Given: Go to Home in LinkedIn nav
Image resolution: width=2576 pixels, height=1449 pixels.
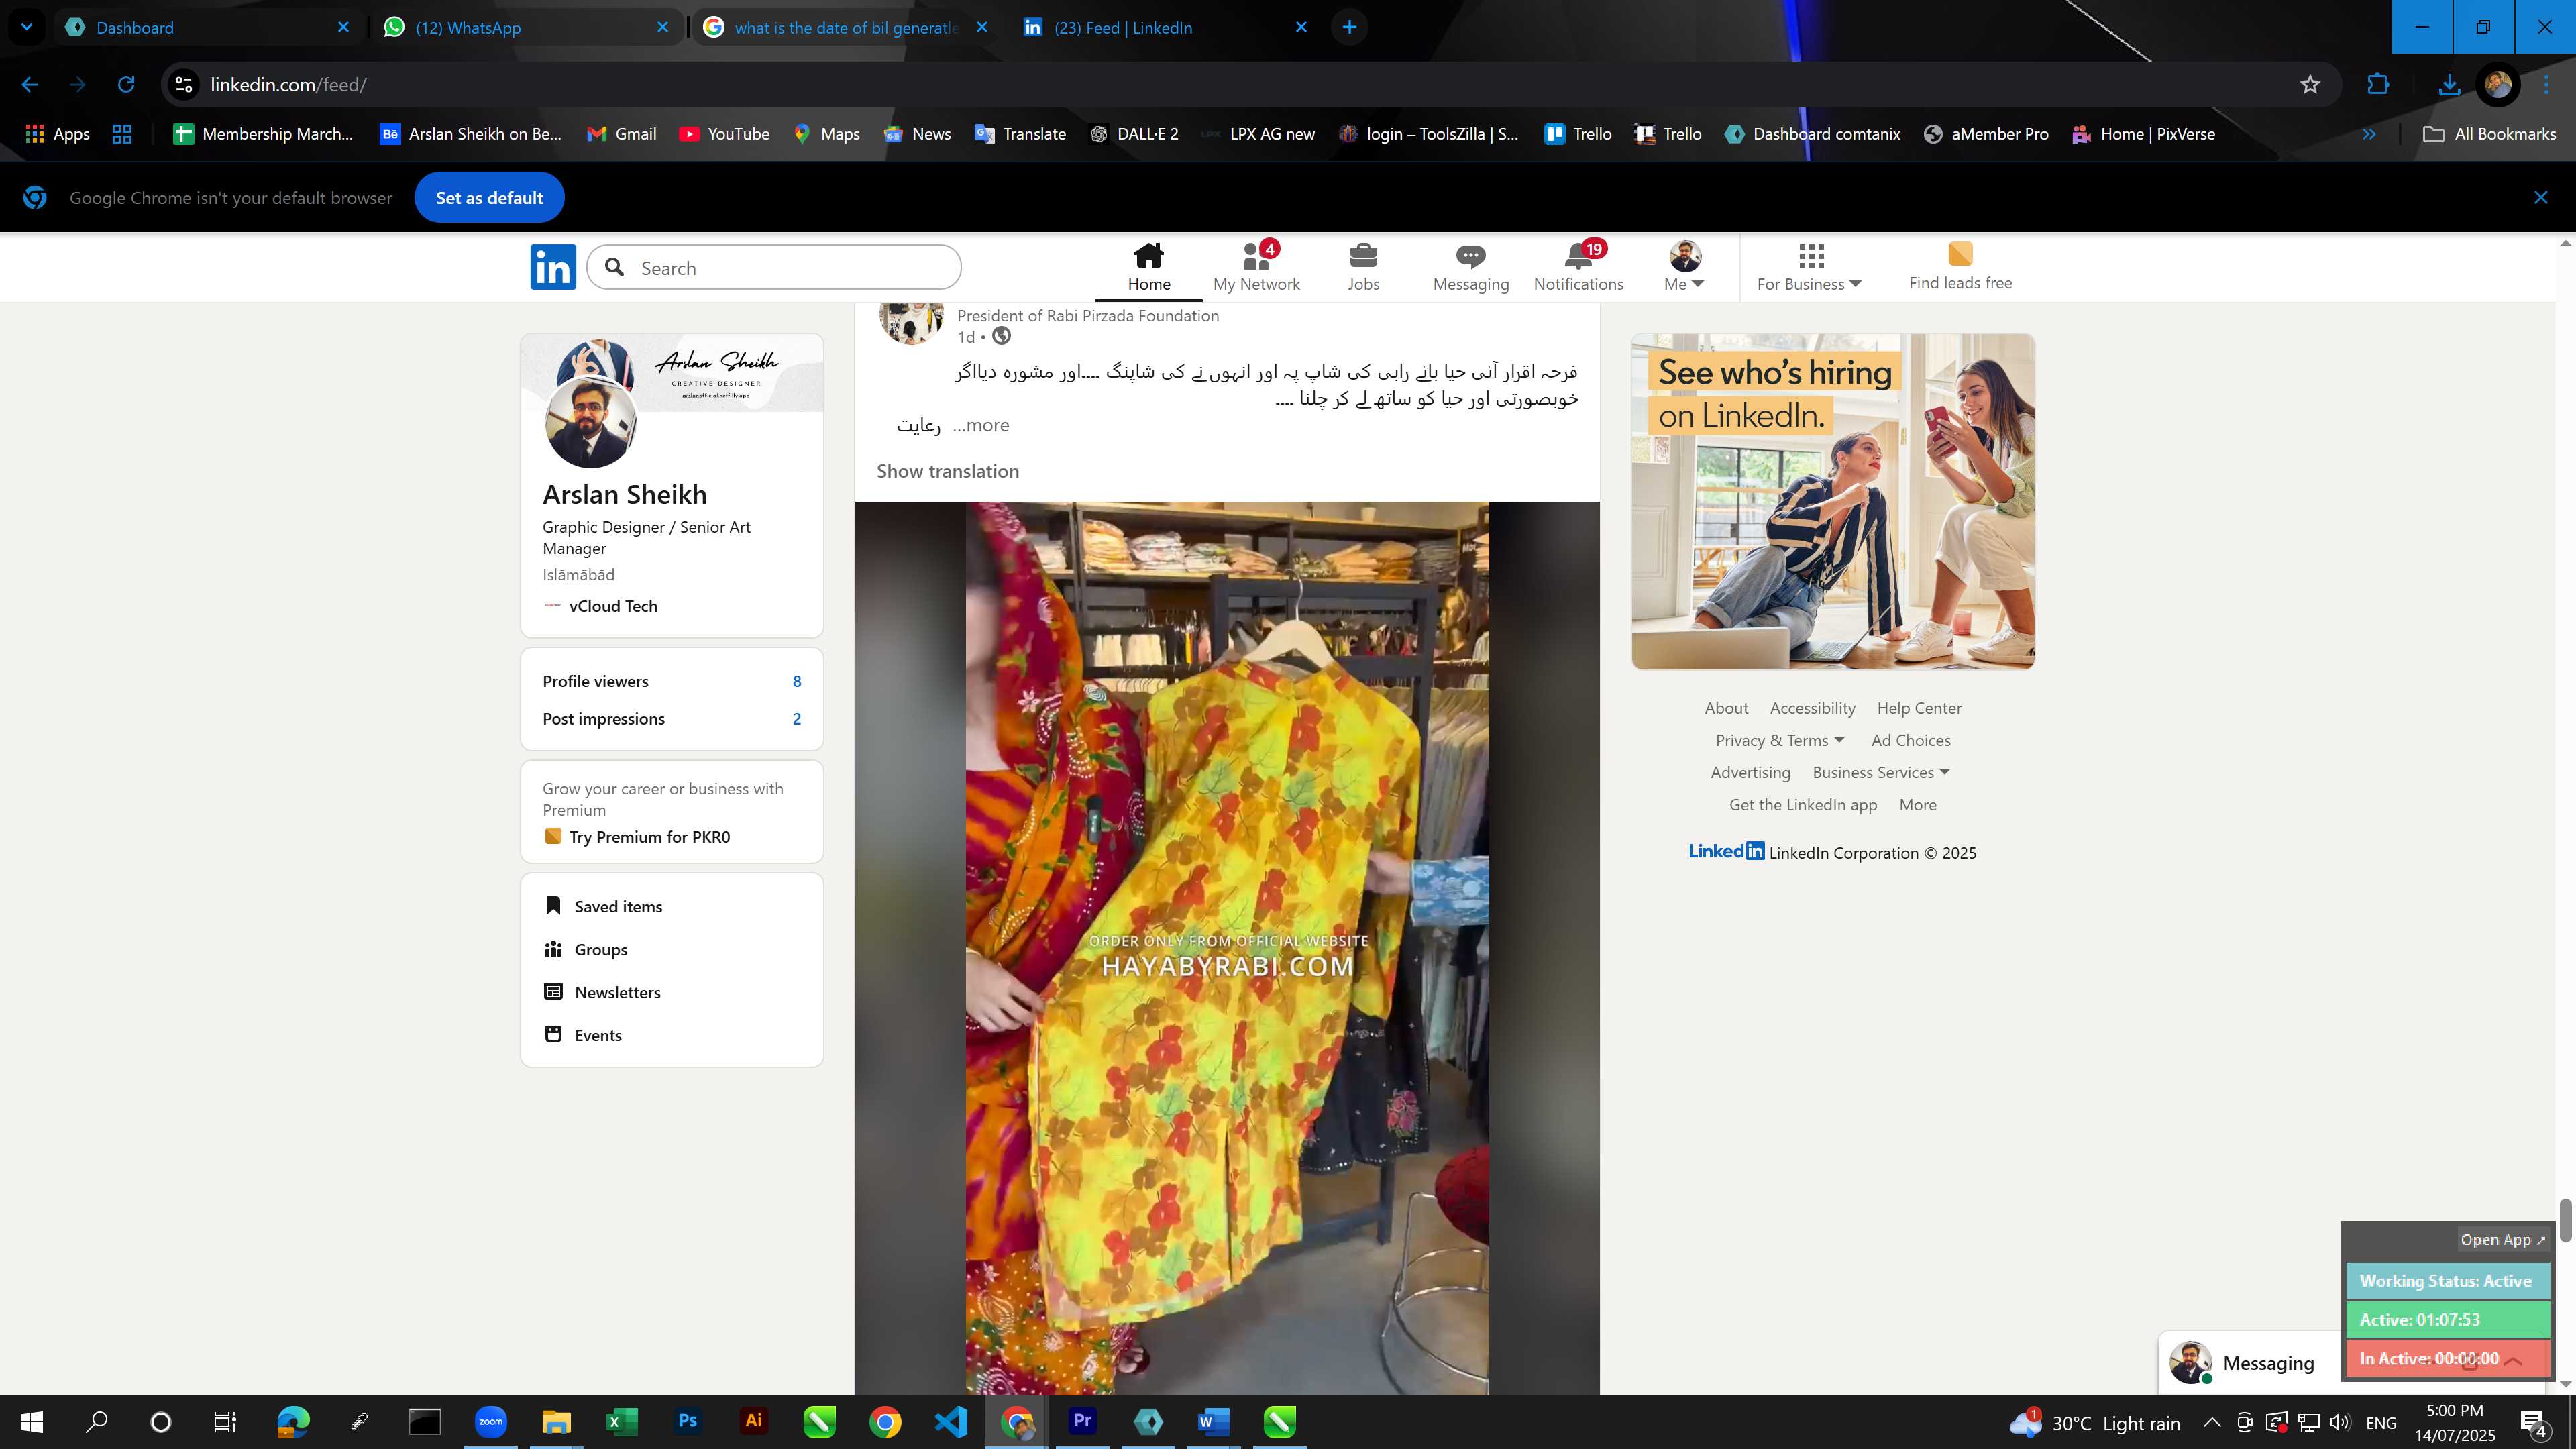Looking at the screenshot, I should click(1149, 267).
